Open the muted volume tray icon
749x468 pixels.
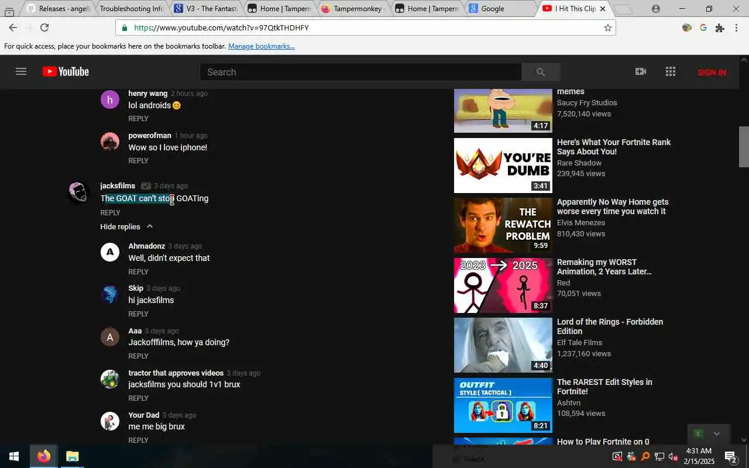(x=674, y=456)
